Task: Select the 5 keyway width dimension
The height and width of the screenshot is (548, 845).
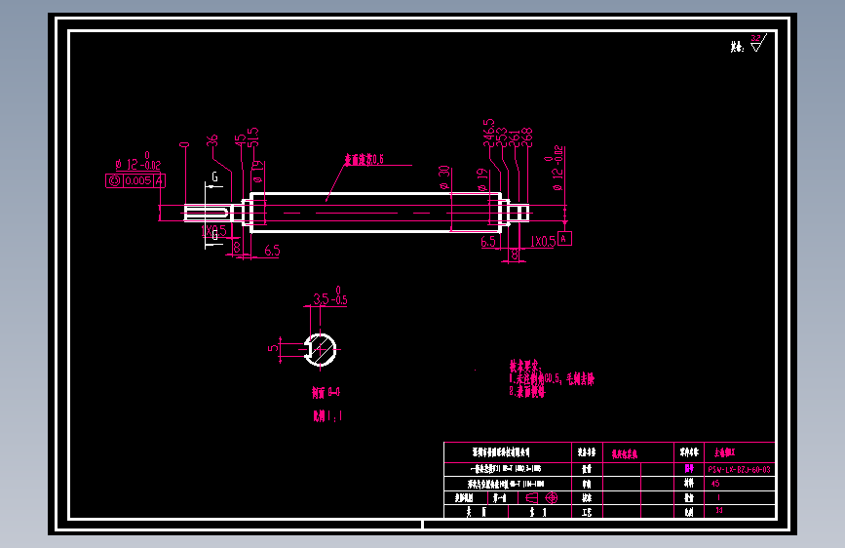Action: click(x=274, y=348)
